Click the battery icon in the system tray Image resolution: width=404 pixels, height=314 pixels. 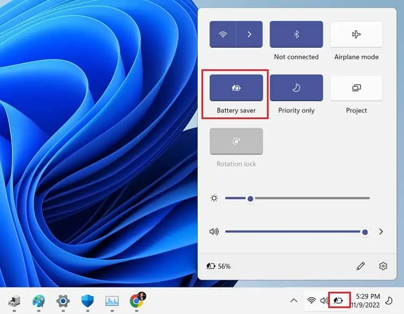pos(338,300)
